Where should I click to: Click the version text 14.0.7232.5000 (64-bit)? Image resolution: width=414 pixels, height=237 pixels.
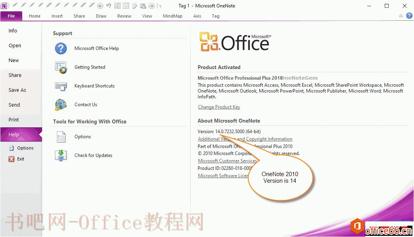[x=238, y=132]
